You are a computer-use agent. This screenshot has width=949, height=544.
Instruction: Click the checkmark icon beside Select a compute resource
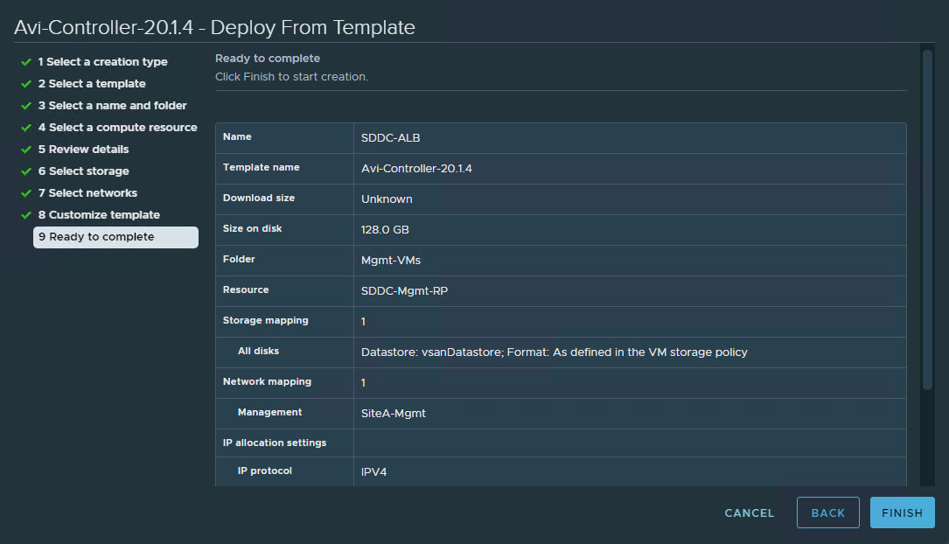[x=26, y=128]
